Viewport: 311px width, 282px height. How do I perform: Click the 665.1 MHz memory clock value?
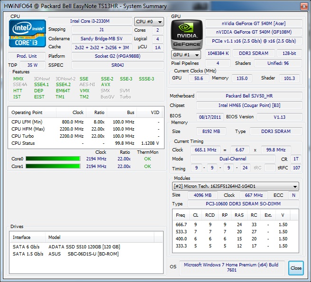click(x=205, y=150)
